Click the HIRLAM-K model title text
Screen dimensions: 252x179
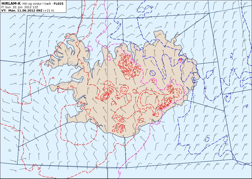click(11, 4)
